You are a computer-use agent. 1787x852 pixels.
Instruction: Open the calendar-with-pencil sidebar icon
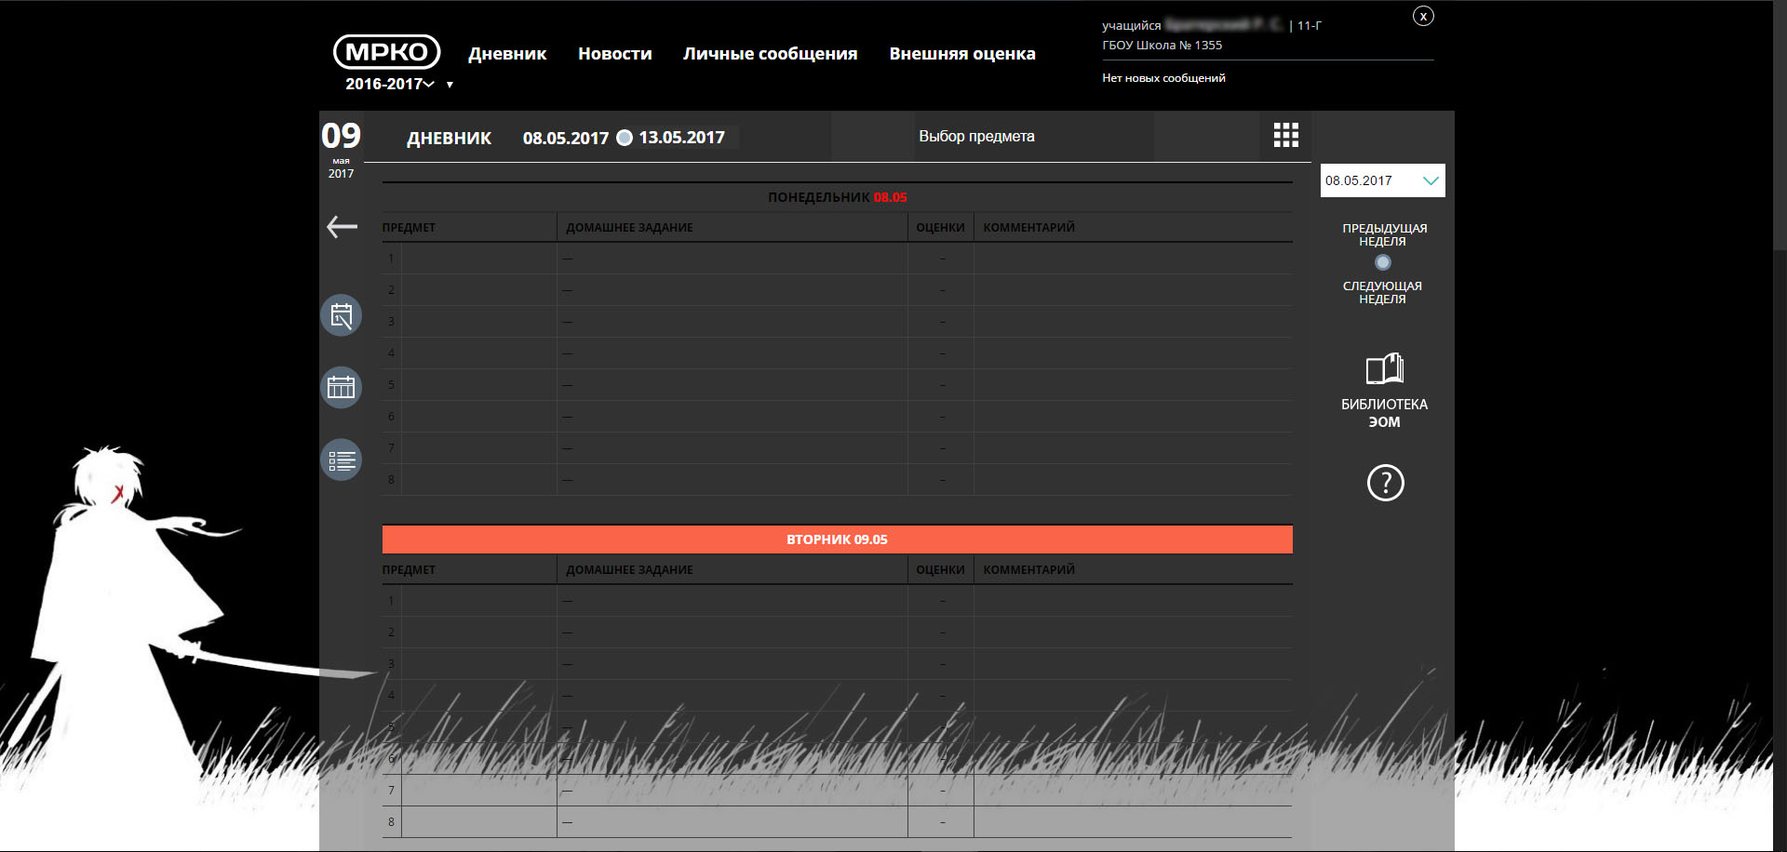coord(342,315)
